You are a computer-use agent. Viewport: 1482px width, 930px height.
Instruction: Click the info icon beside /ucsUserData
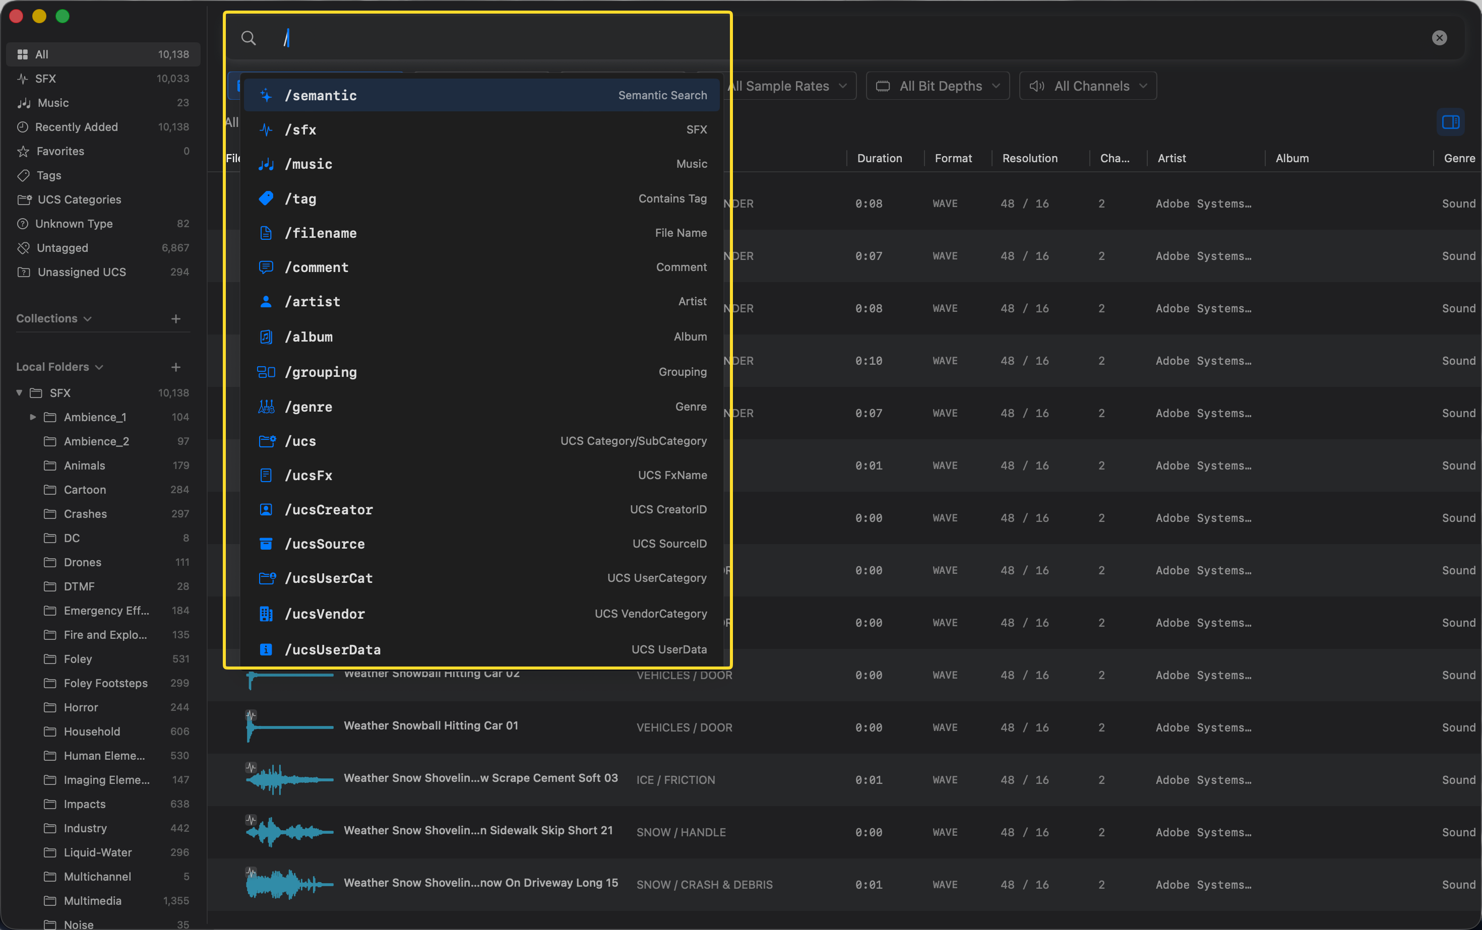coord(266,649)
